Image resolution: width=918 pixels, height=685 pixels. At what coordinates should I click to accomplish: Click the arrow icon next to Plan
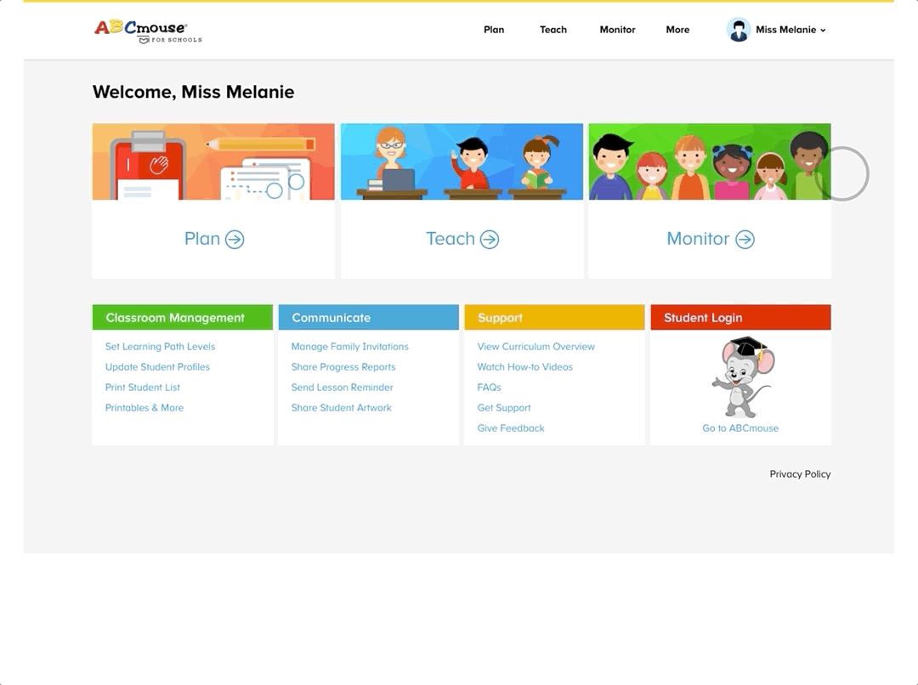point(235,239)
